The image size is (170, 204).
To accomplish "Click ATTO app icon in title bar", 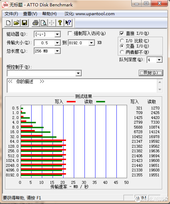I will 5,5.
